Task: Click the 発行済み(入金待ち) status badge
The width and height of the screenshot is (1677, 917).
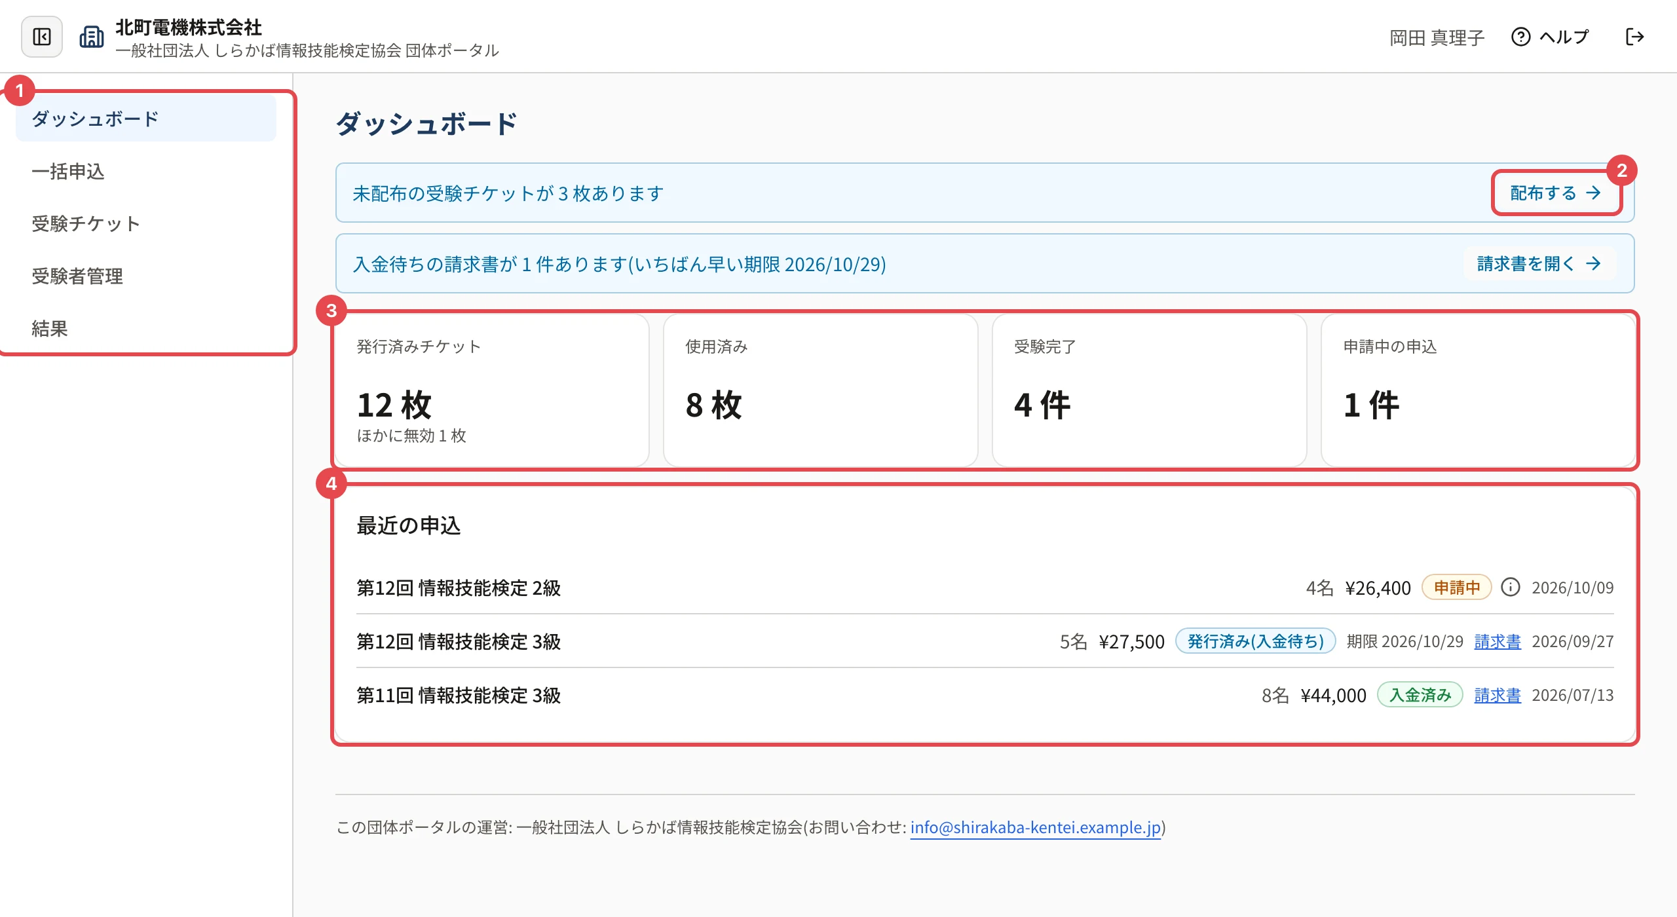Action: [1256, 641]
